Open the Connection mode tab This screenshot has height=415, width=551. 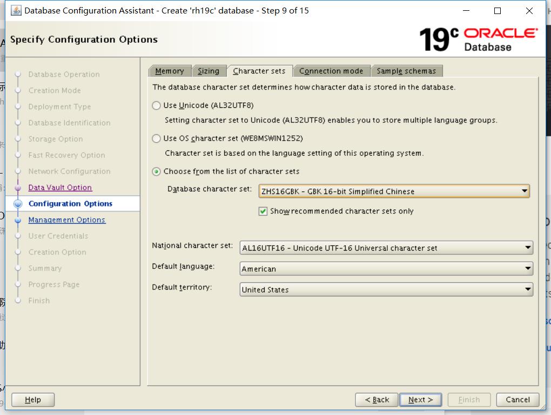331,71
